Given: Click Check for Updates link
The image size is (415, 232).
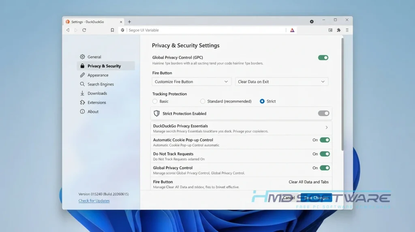Looking at the screenshot, I should (94, 201).
